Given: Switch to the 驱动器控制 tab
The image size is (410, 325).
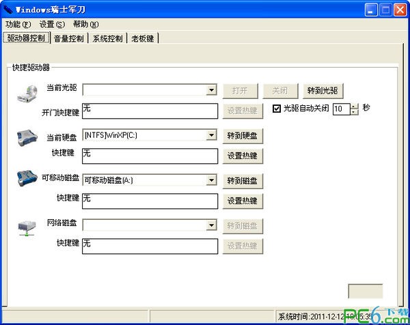Looking at the screenshot, I should tap(26, 38).
